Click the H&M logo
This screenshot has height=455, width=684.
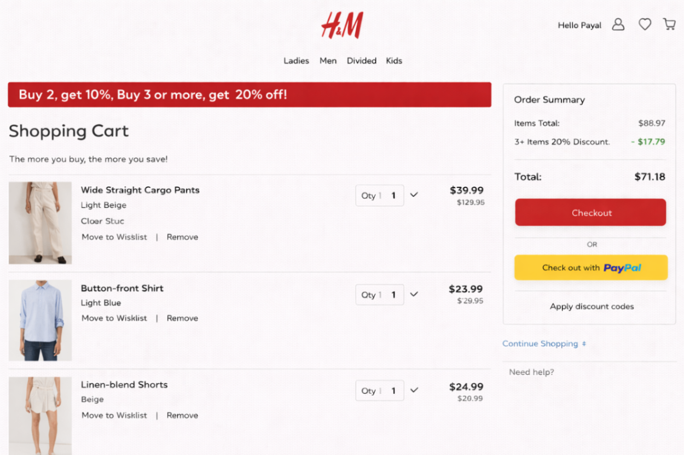[342, 25]
